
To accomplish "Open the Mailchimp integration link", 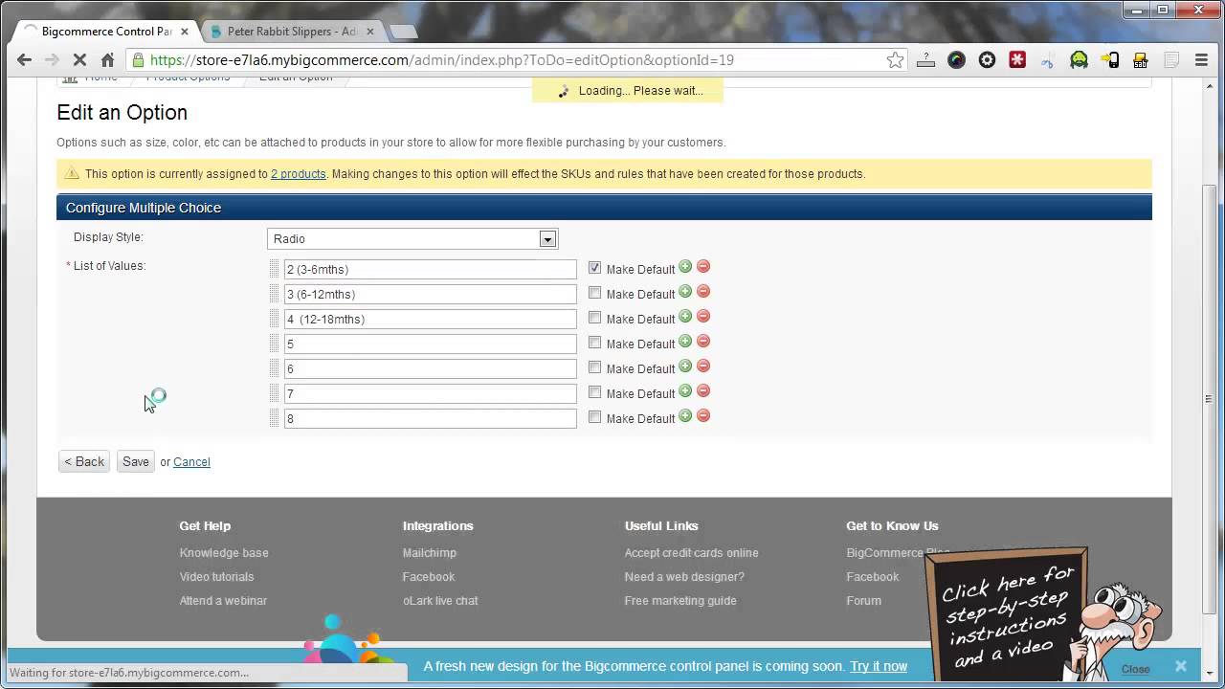I will (430, 553).
